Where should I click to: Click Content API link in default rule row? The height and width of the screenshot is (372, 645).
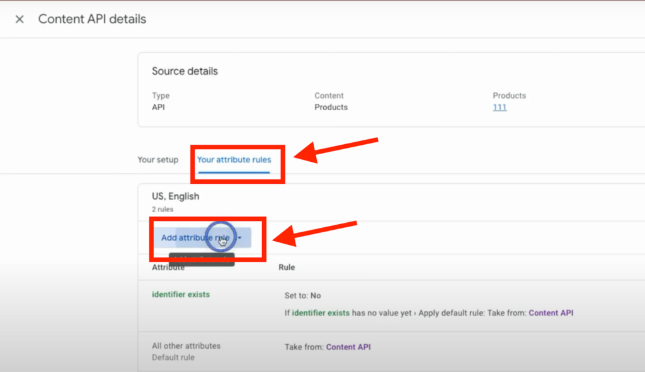coord(348,347)
